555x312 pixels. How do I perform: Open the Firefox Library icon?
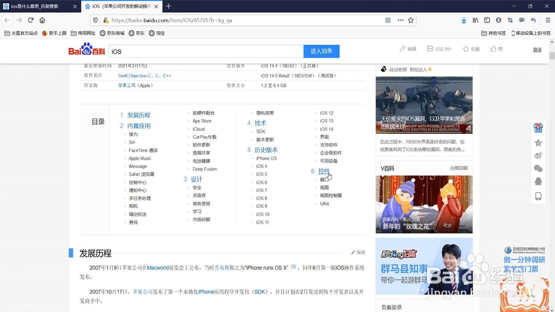click(x=475, y=20)
